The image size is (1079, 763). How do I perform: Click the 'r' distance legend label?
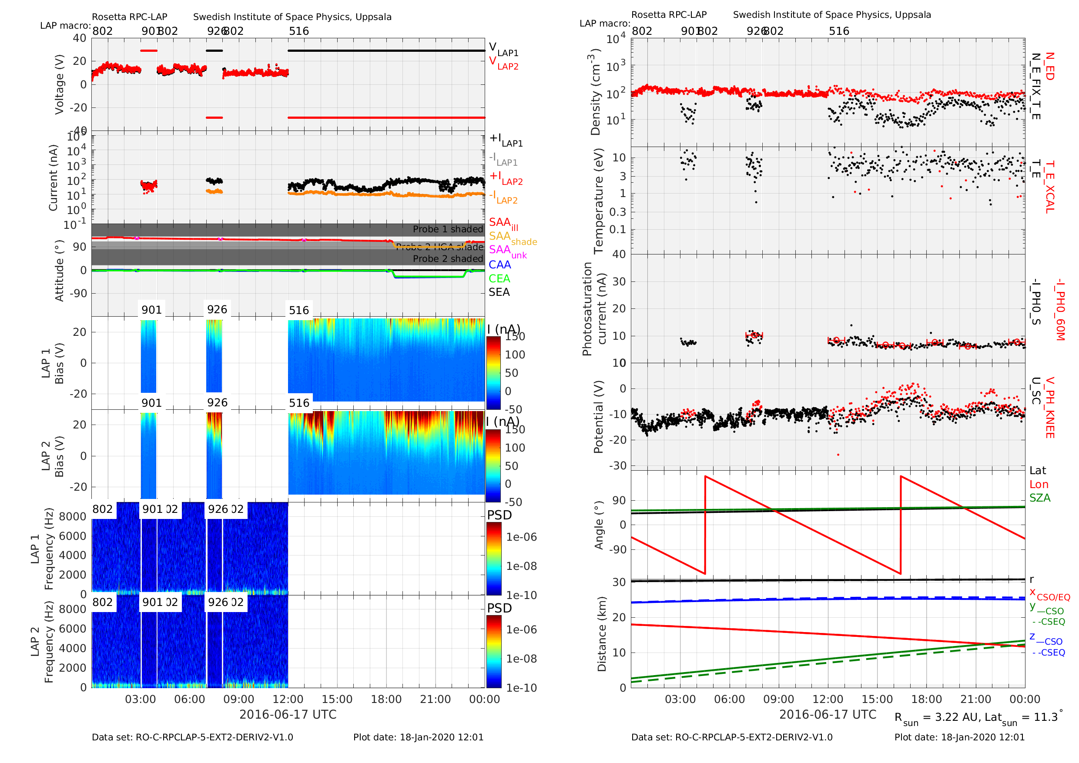(x=1032, y=579)
